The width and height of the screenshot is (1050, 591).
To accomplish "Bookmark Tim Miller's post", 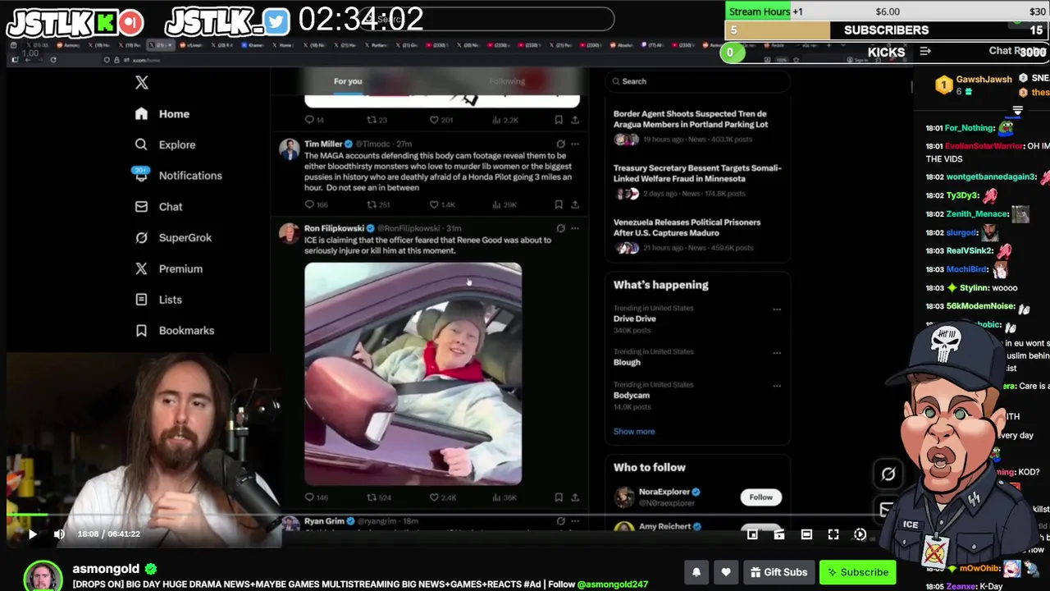I will [x=559, y=204].
